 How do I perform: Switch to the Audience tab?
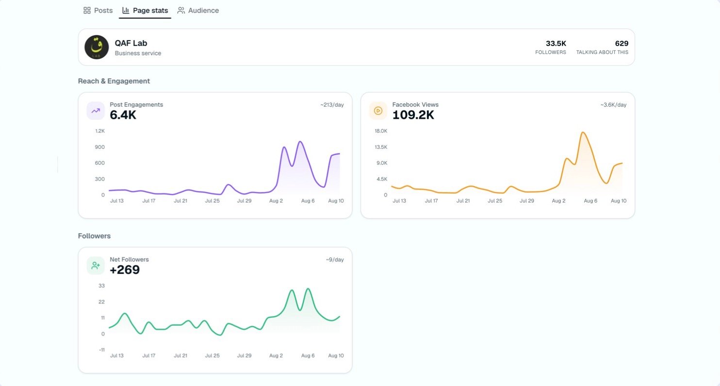[x=198, y=10]
